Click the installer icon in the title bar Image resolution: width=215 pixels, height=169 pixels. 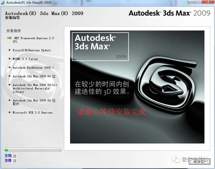click(3, 2)
